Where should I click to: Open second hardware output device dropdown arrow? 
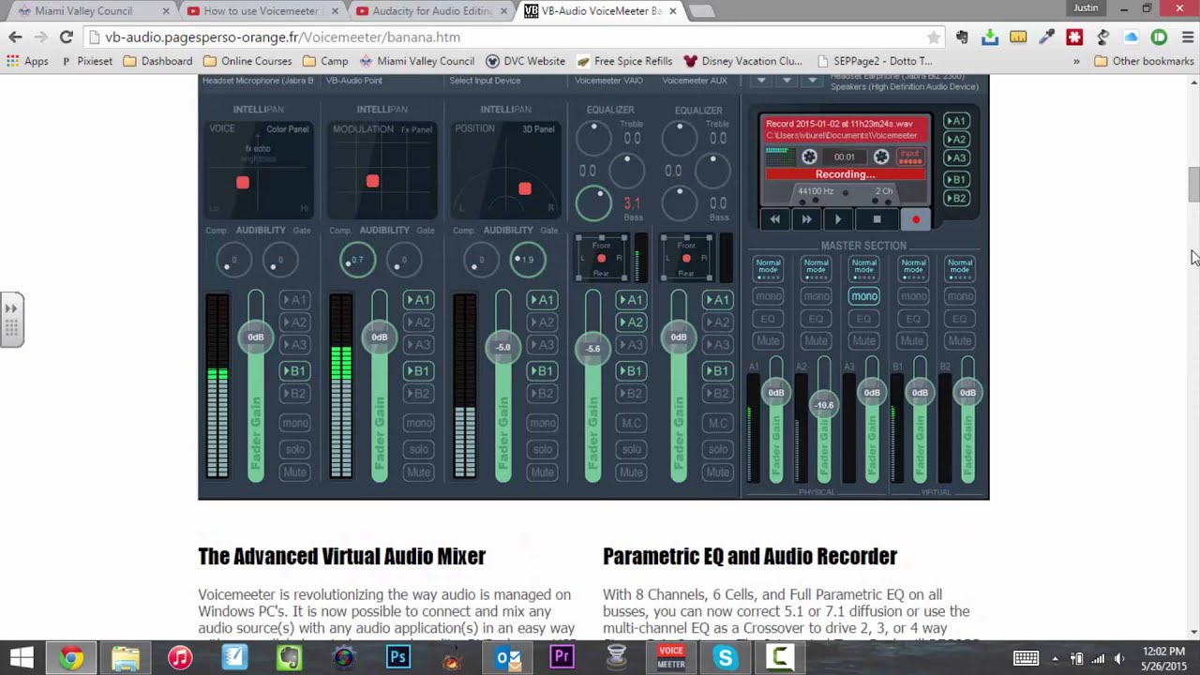tap(787, 81)
